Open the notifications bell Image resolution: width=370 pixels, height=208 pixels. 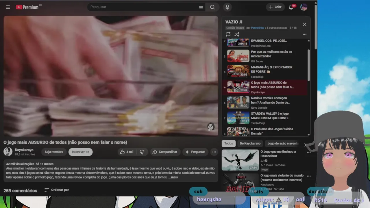click(291, 7)
